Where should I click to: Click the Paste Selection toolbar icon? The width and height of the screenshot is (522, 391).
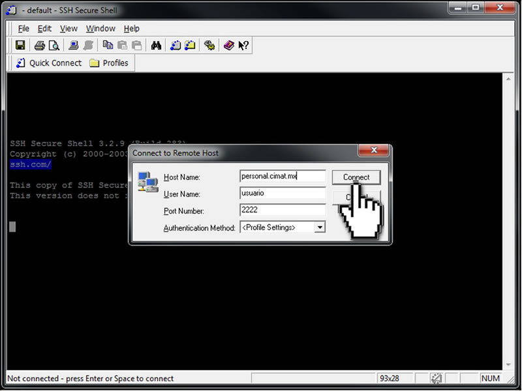pyautogui.click(x=136, y=45)
